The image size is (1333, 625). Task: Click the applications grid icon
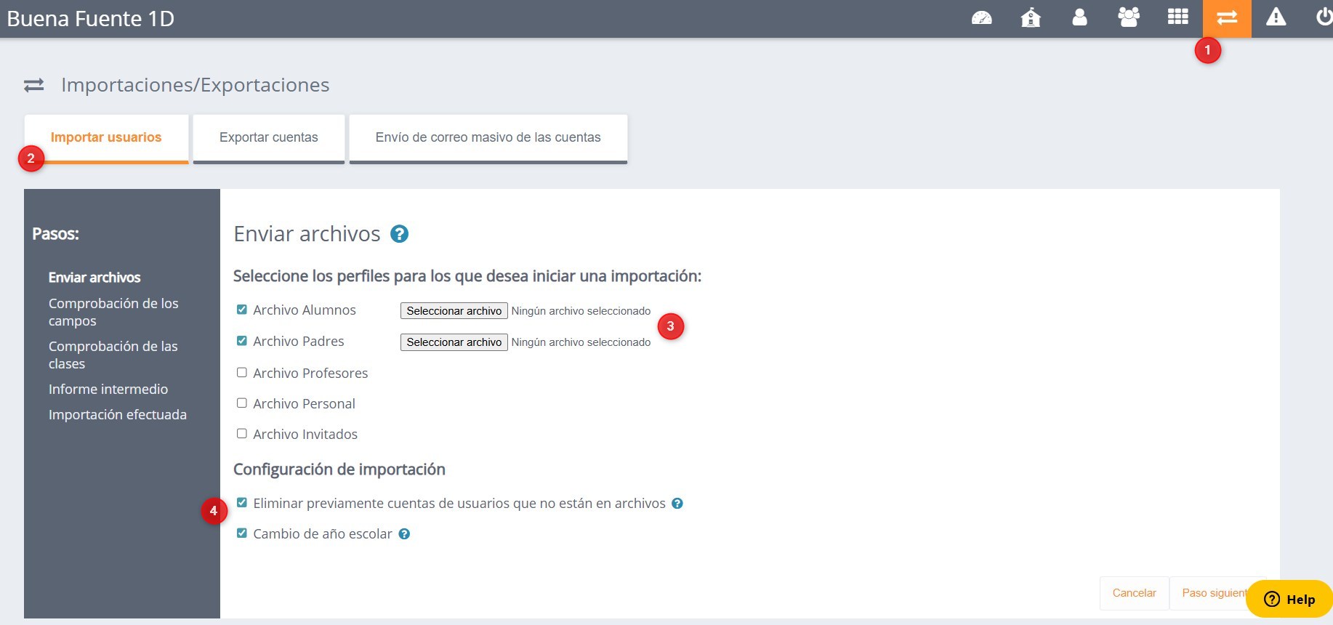(x=1177, y=18)
